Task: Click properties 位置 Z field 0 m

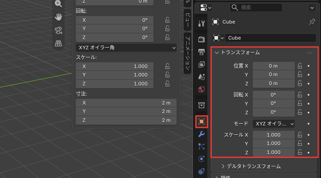Action: click(274, 83)
